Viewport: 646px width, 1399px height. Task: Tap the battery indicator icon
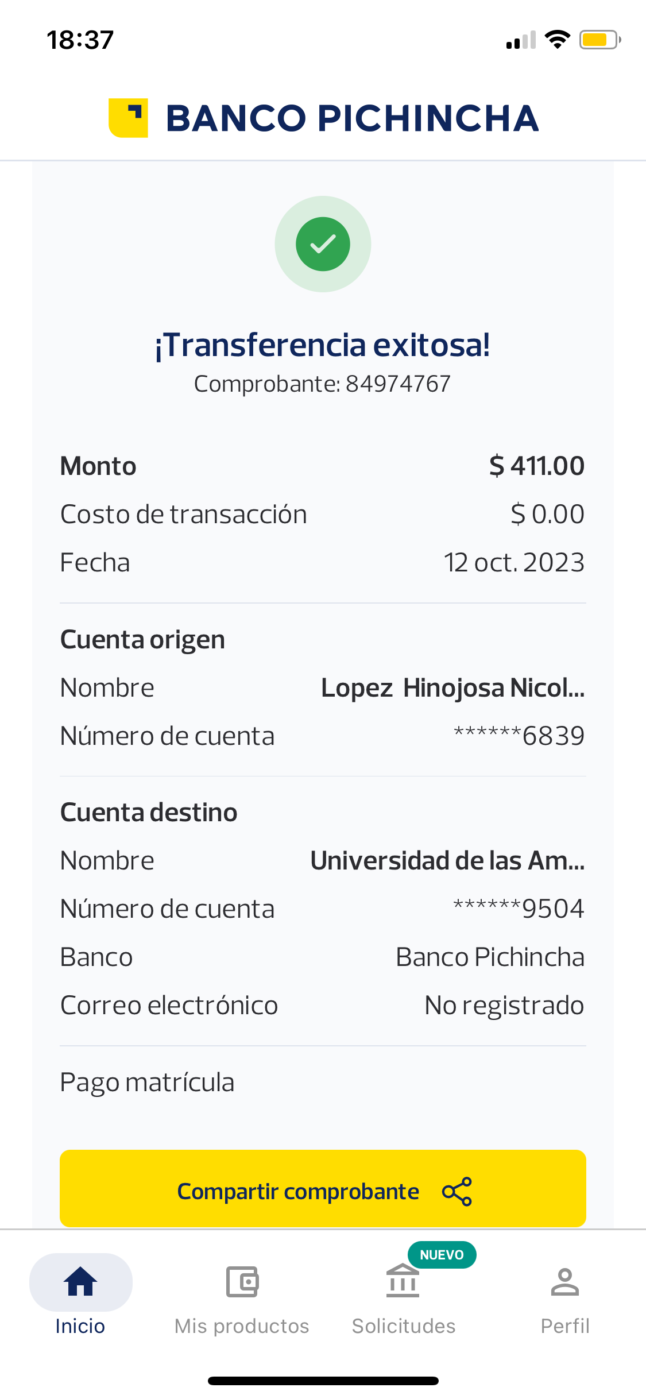599,40
